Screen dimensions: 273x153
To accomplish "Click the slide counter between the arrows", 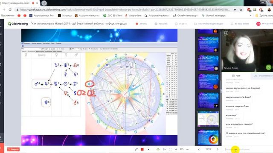I will click(208, 149).
